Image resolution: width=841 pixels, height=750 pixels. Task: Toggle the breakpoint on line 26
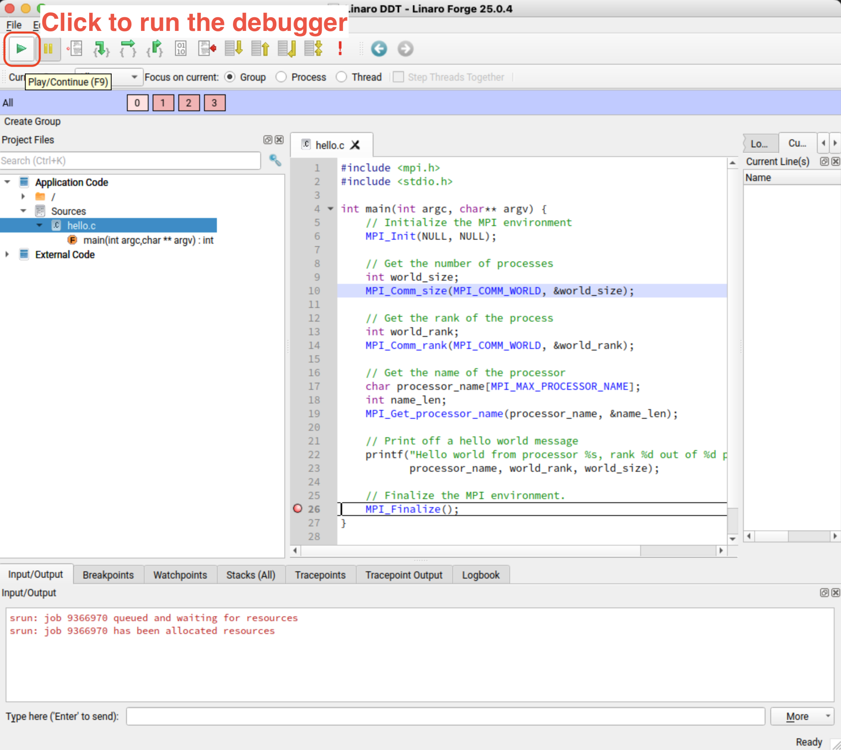click(x=298, y=509)
